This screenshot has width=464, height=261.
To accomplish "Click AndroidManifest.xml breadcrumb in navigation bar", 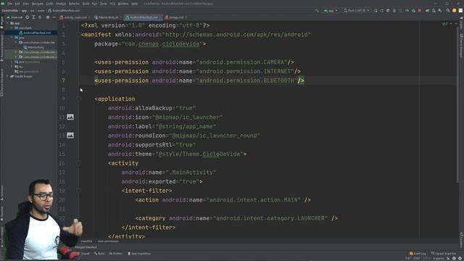I will point(64,10).
